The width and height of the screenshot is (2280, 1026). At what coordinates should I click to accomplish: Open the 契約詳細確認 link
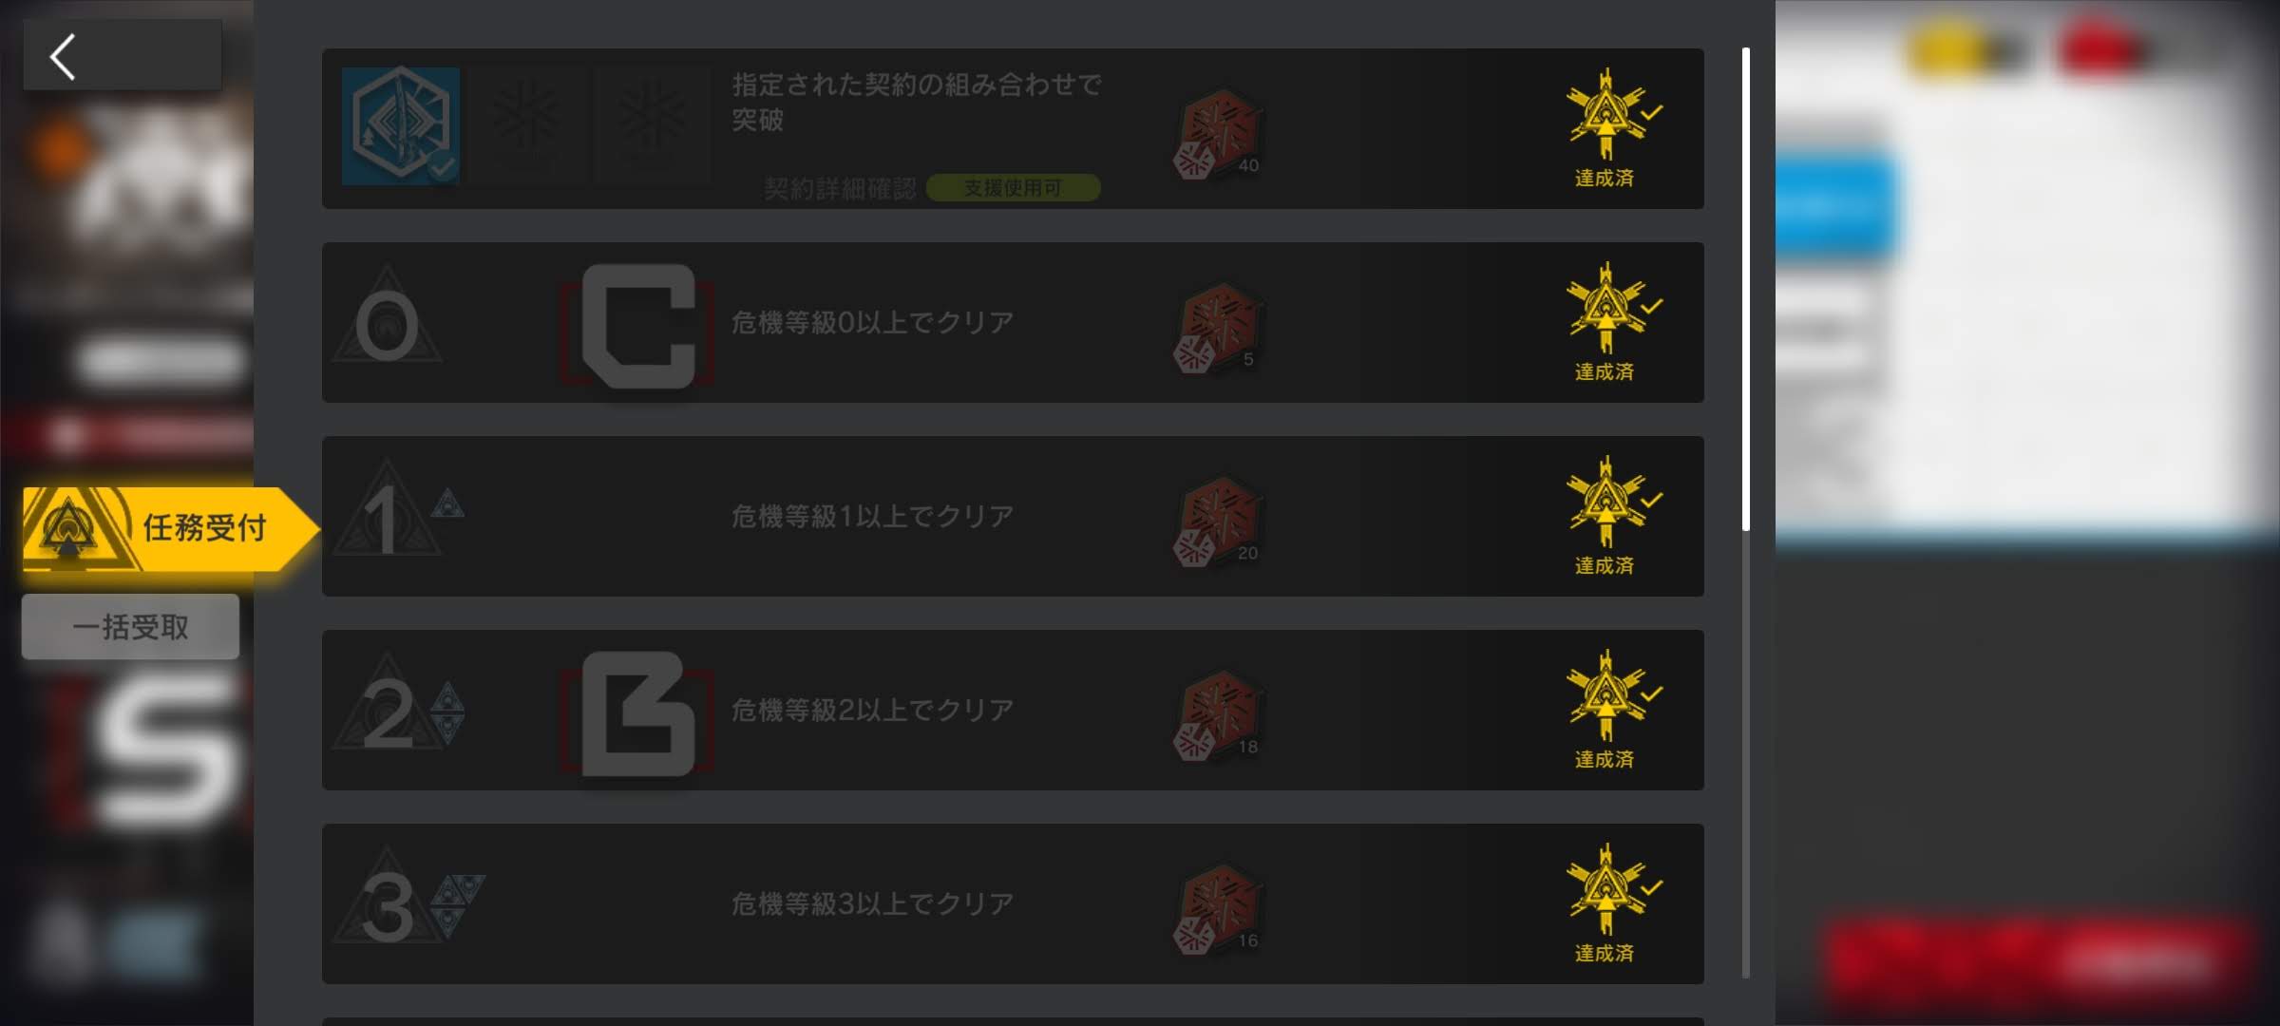(x=840, y=188)
